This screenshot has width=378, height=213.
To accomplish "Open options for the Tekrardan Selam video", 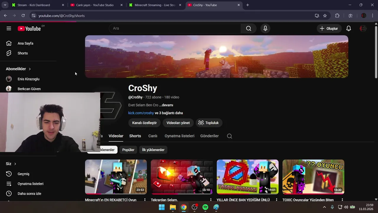I will click(211, 200).
